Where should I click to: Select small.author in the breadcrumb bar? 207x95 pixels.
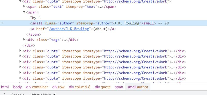[138, 87]
